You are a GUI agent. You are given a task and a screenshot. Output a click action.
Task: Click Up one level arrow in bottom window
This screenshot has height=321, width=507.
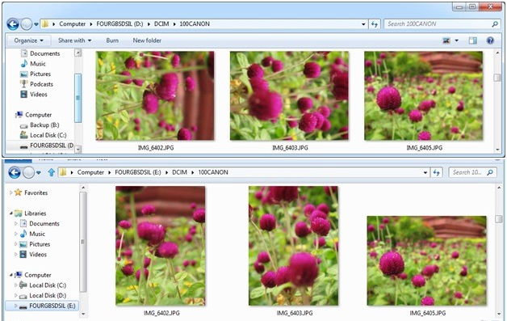click(51, 172)
